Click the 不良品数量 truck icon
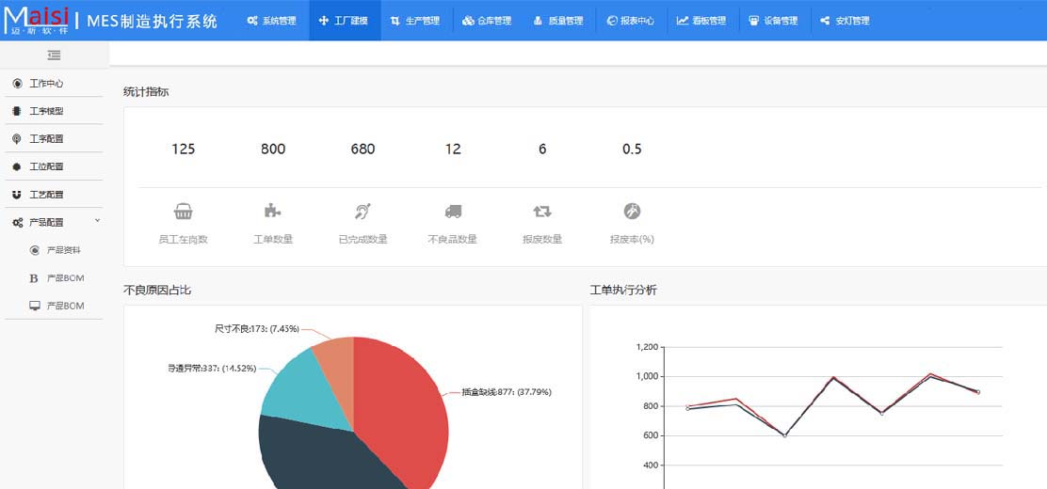Image resolution: width=1047 pixels, height=489 pixels. [453, 212]
